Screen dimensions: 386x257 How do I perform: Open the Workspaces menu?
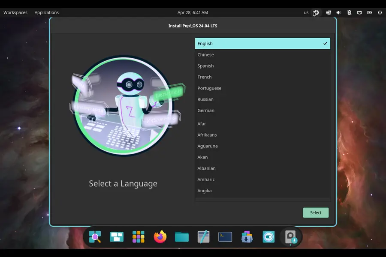(15, 12)
